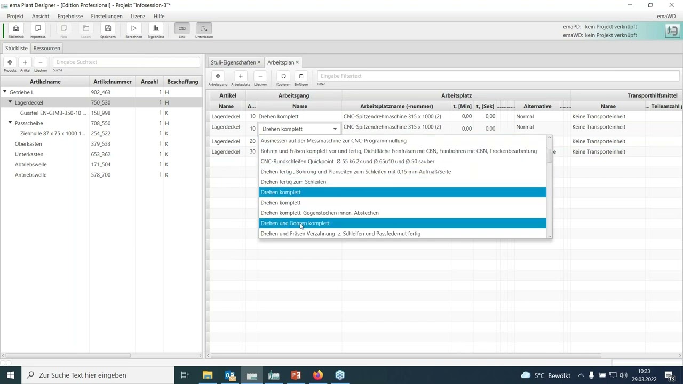Open the Ergebnisse menu
Screen dimensions: 683x384
click(x=70, y=16)
